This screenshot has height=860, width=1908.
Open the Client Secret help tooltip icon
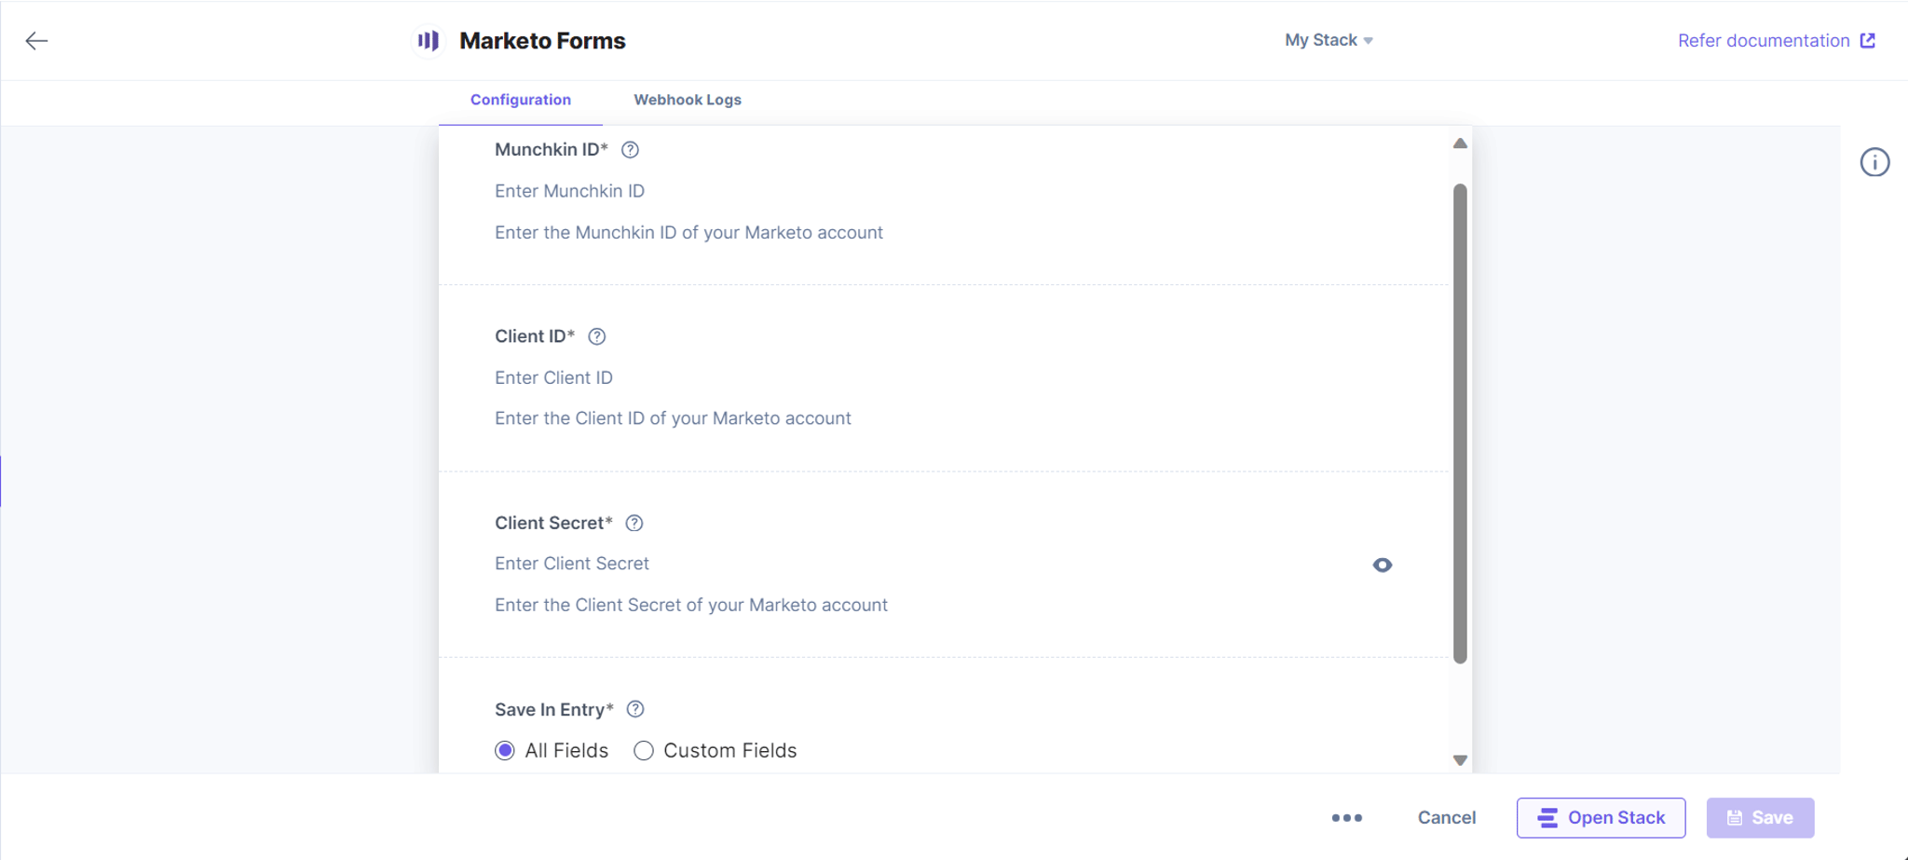634,523
